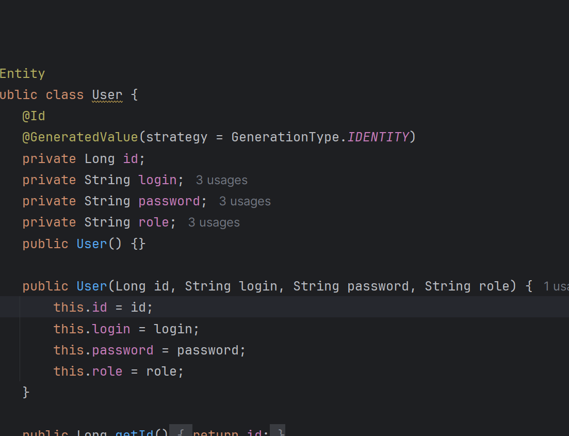Click the Entity annotation at the top
Viewport: 569px width, 436px height.
point(22,74)
